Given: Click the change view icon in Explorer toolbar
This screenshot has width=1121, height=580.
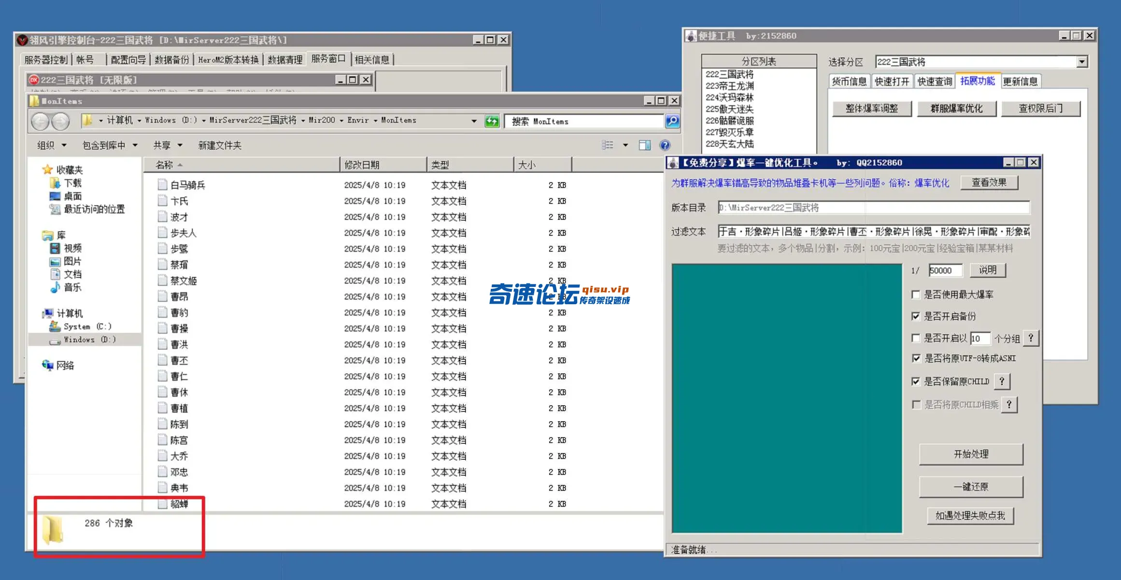Looking at the screenshot, I should (608, 145).
